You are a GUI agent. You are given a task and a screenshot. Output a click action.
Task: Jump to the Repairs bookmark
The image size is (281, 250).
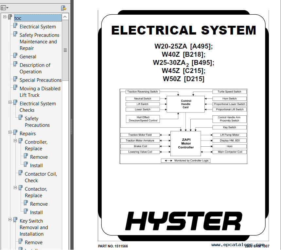(27, 134)
